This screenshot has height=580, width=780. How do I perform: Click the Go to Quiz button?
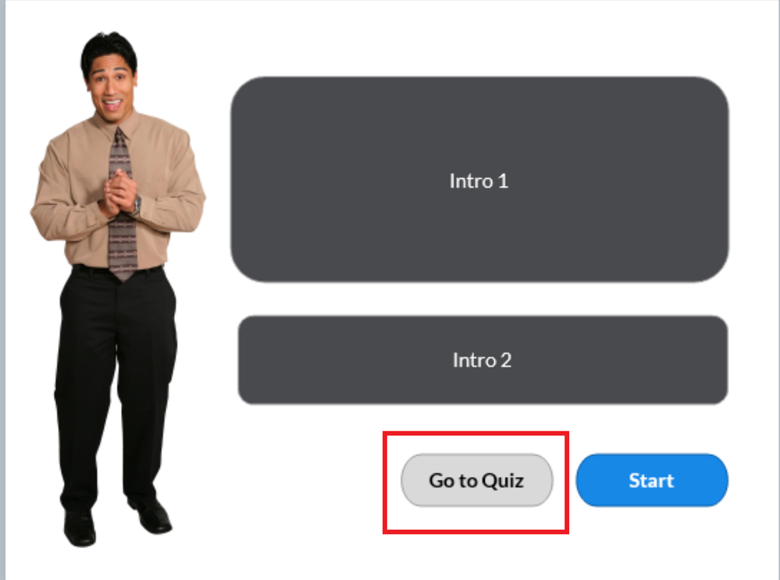click(x=476, y=481)
